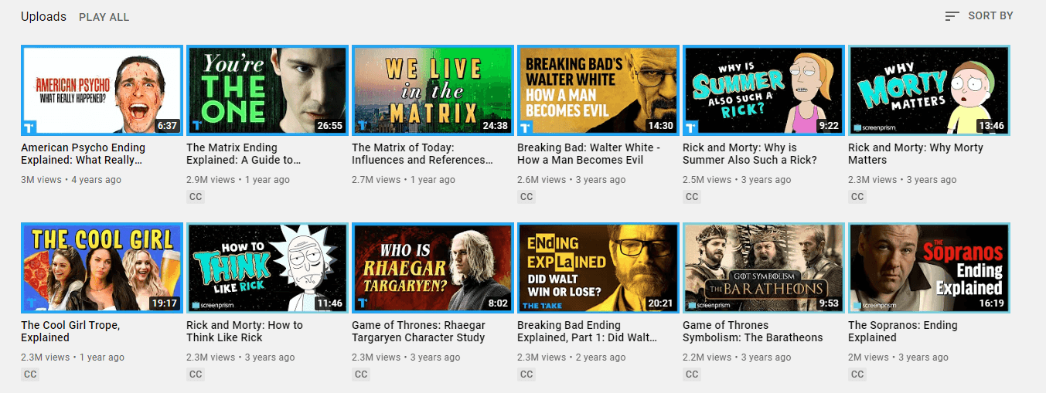1046x393 pixels.
Task: Click the 24:38 duration badge
Action: click(x=495, y=126)
